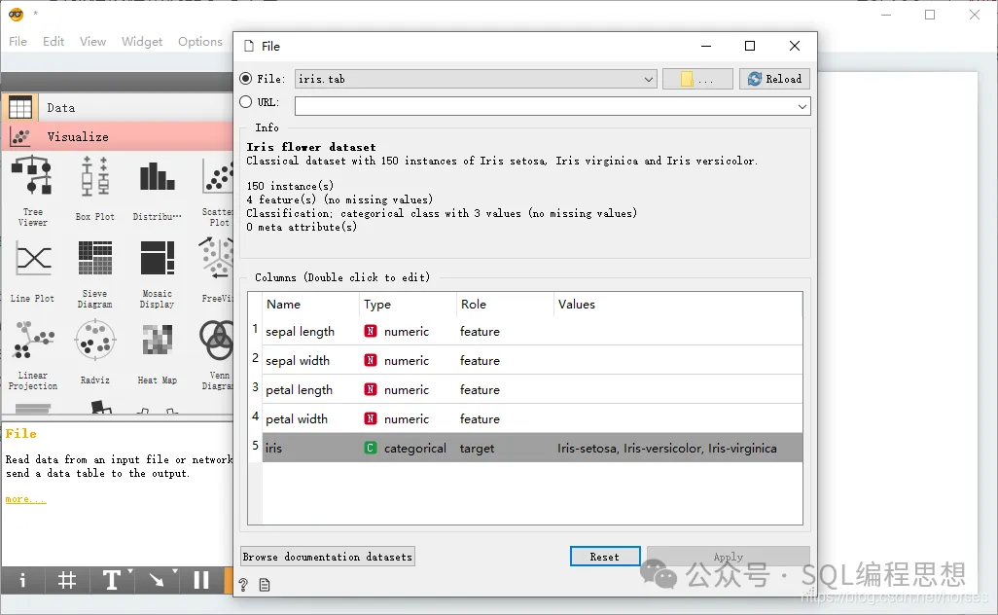Click Browse documentation datasets button
This screenshot has height=615, width=998.
[x=328, y=557]
